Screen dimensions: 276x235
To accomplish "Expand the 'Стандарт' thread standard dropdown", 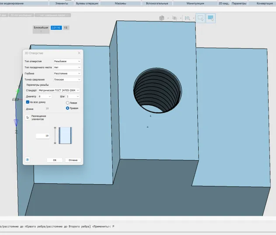I will point(59,90).
